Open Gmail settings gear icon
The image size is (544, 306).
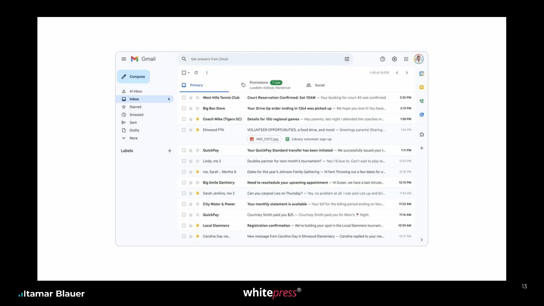point(394,59)
